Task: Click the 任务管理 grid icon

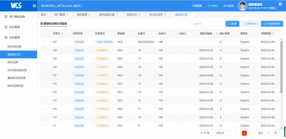Action: point(6,38)
